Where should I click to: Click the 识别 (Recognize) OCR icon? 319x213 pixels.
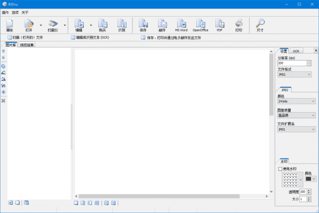pos(122,25)
